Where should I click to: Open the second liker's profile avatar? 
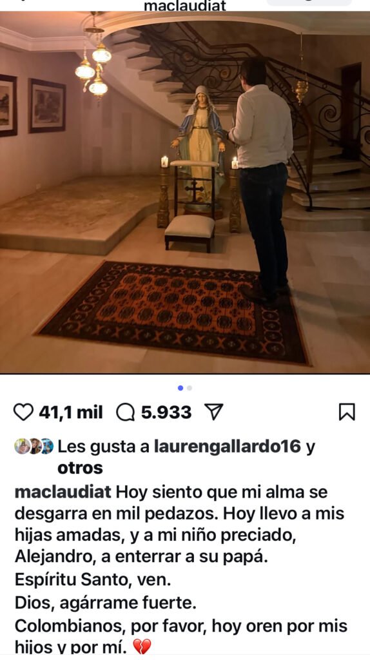(35, 447)
